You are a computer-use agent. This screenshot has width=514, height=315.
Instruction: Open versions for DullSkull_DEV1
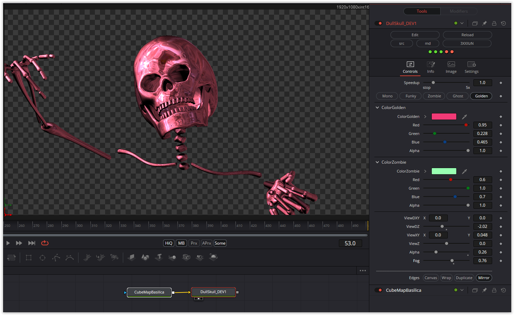(475, 23)
